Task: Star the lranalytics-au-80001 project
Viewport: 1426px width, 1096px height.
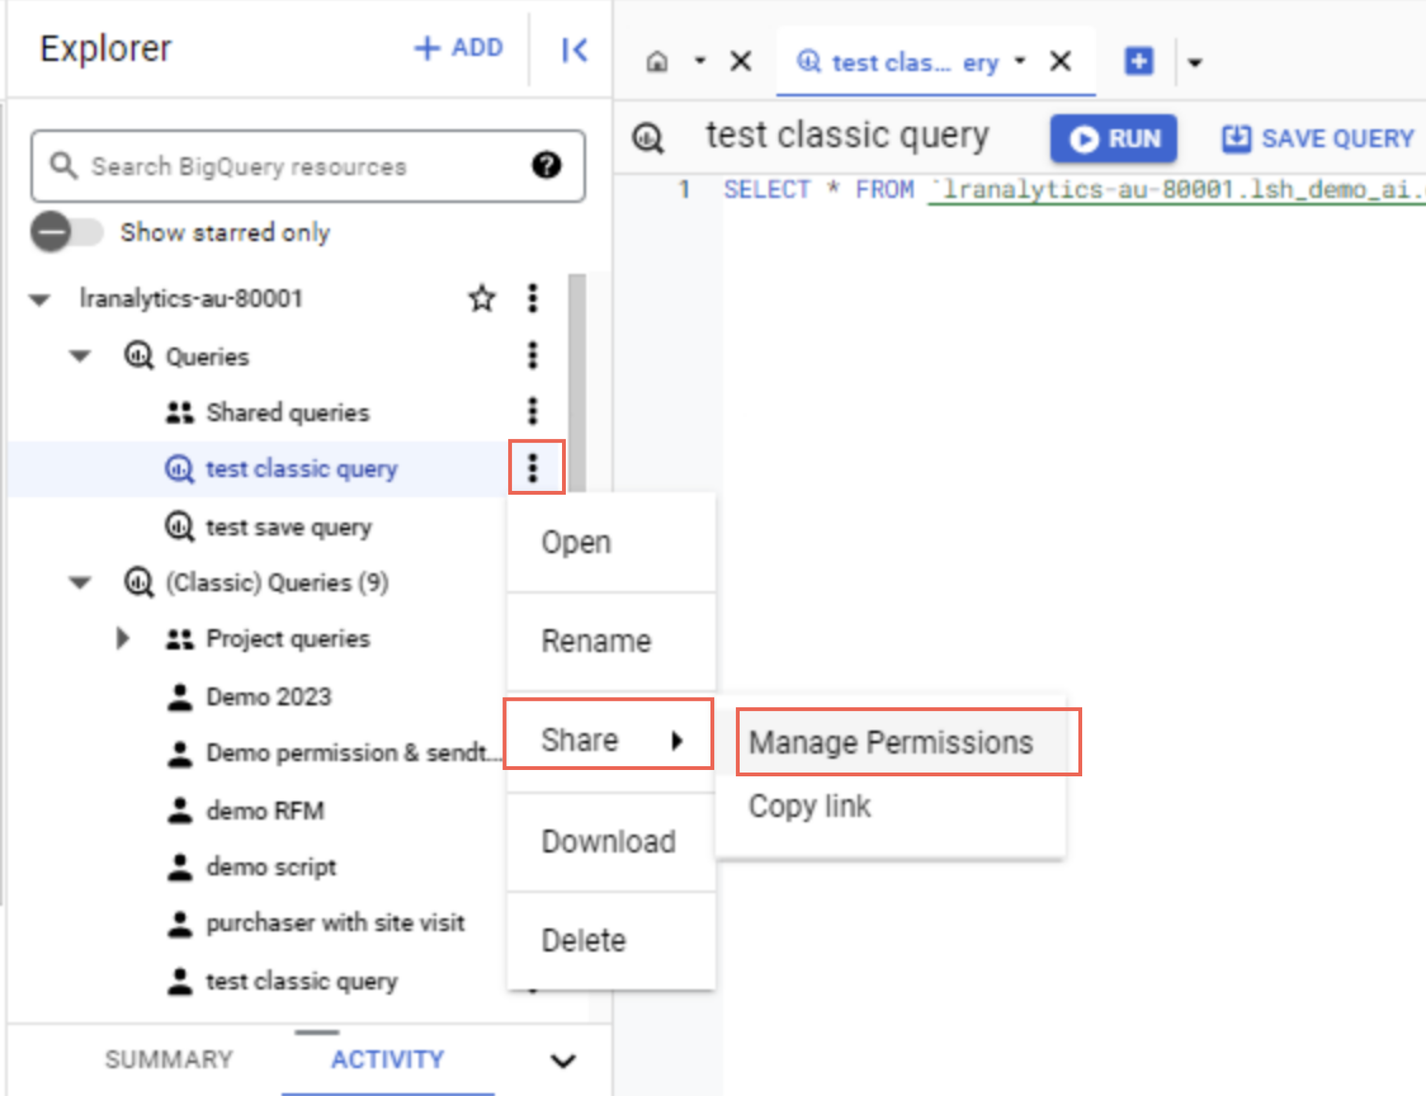Action: click(482, 299)
